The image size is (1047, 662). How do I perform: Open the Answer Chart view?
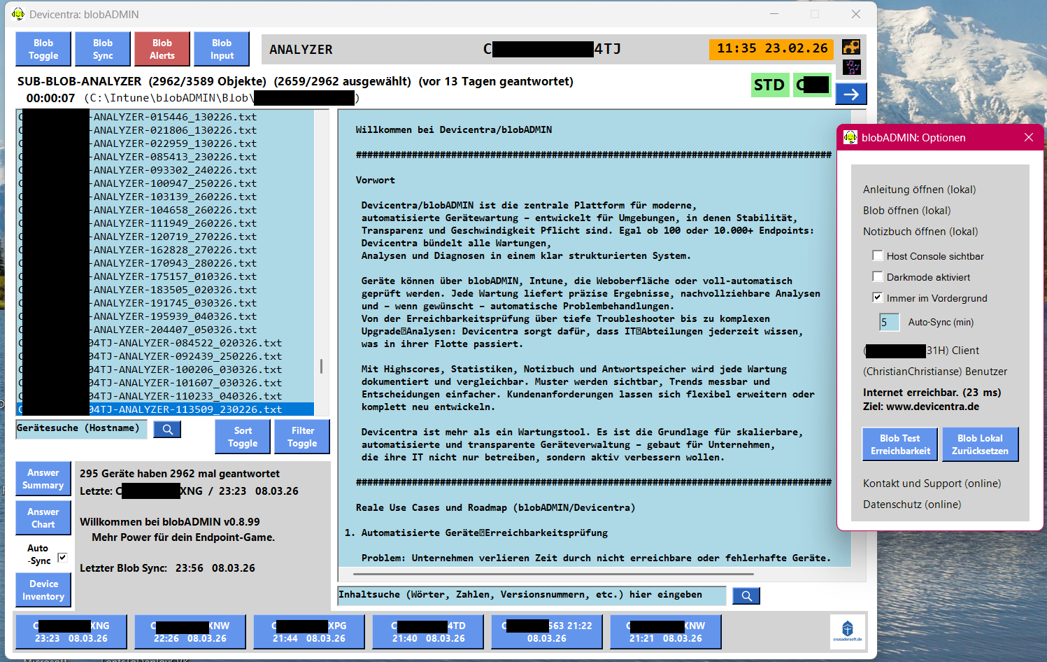pyautogui.click(x=43, y=518)
